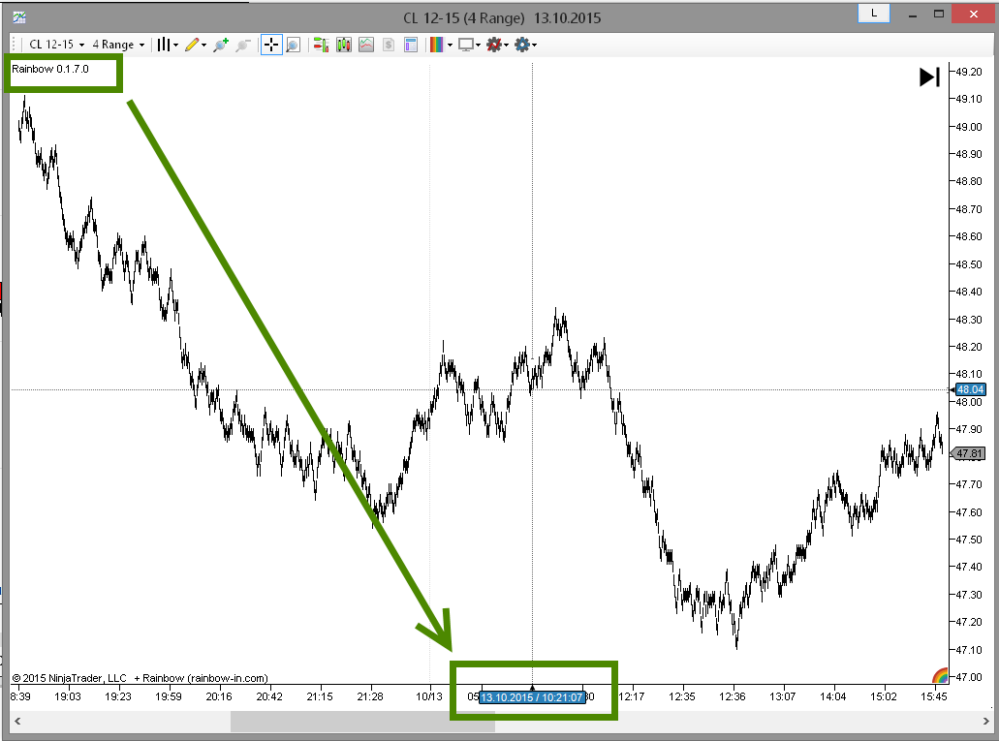The width and height of the screenshot is (999, 741).
Task: Jump to latest bar with skip-forward arrow
Action: click(x=929, y=77)
